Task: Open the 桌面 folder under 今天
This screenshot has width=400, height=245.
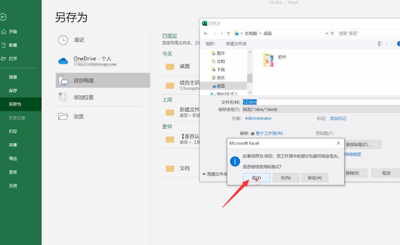Action: [x=181, y=66]
